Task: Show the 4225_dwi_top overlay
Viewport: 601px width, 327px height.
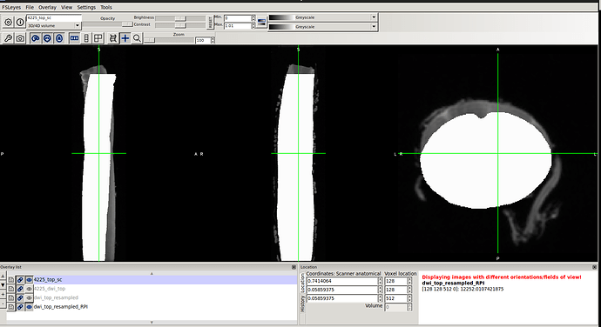Action: [29, 289]
